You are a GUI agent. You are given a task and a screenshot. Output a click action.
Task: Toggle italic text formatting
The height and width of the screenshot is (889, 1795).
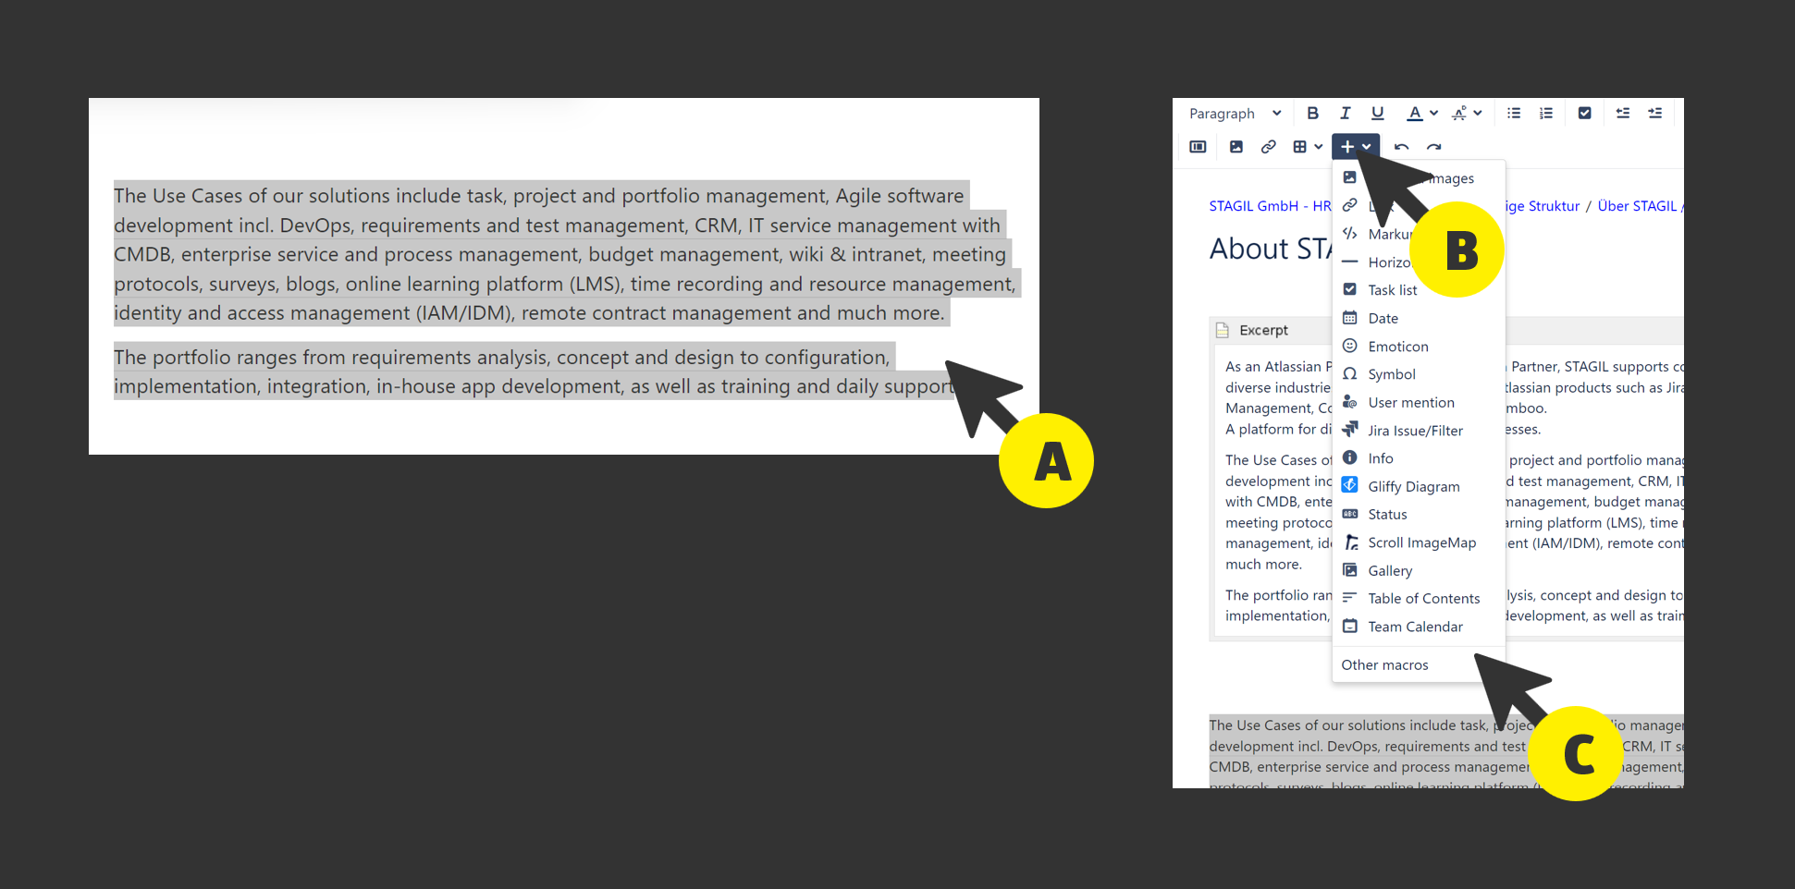(1346, 113)
